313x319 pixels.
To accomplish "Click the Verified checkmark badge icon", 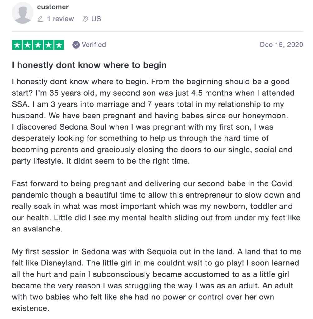I will [x=76, y=45].
